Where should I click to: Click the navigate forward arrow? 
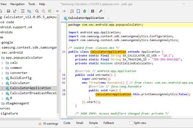pos(64,11)
